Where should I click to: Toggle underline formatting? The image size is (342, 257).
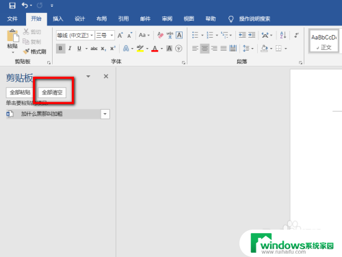tap(79, 49)
